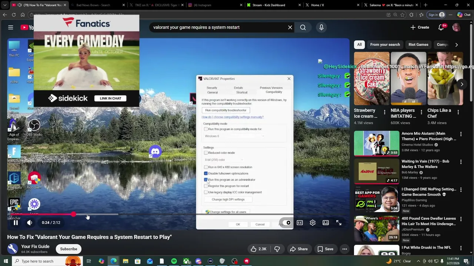
Task: Mute the video volume
Action: [30, 223]
